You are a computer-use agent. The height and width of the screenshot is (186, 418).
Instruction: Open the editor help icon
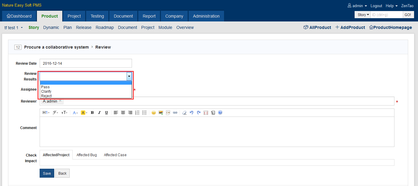[220, 113]
